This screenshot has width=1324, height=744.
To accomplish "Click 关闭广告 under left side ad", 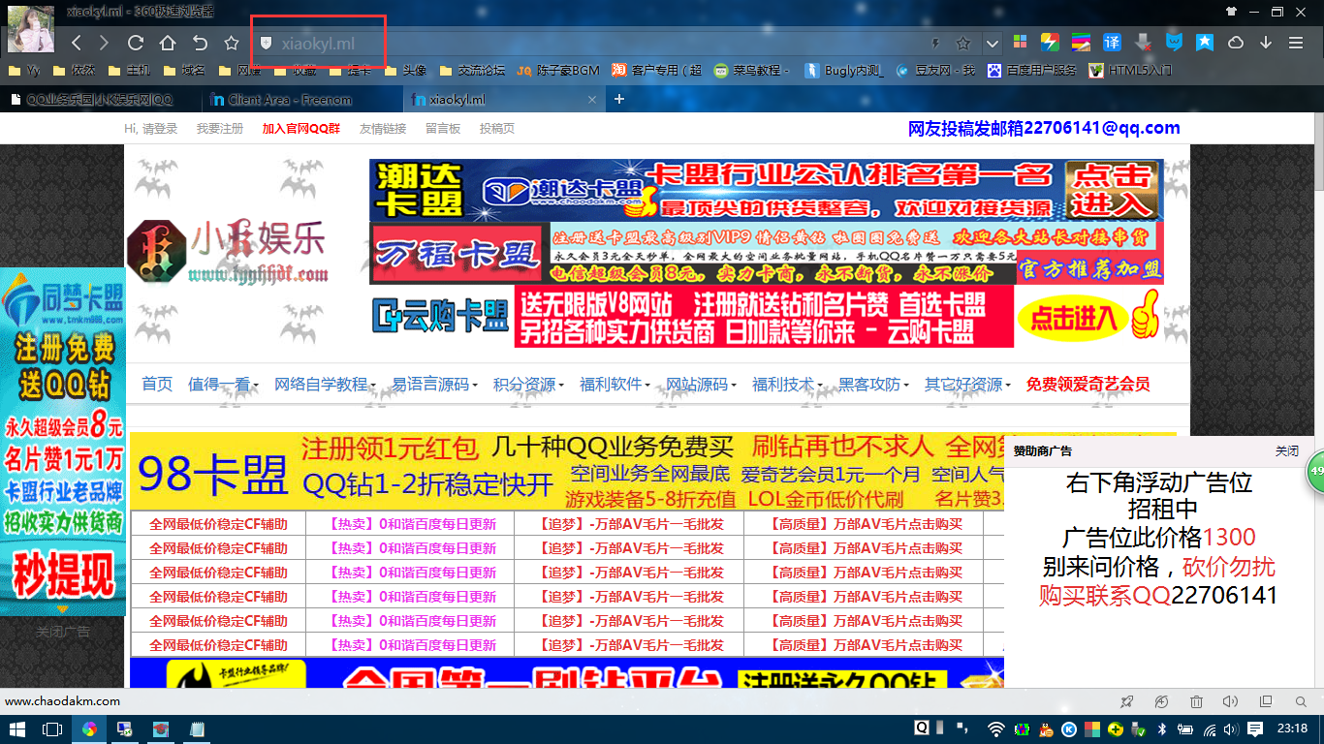I will (x=63, y=632).
